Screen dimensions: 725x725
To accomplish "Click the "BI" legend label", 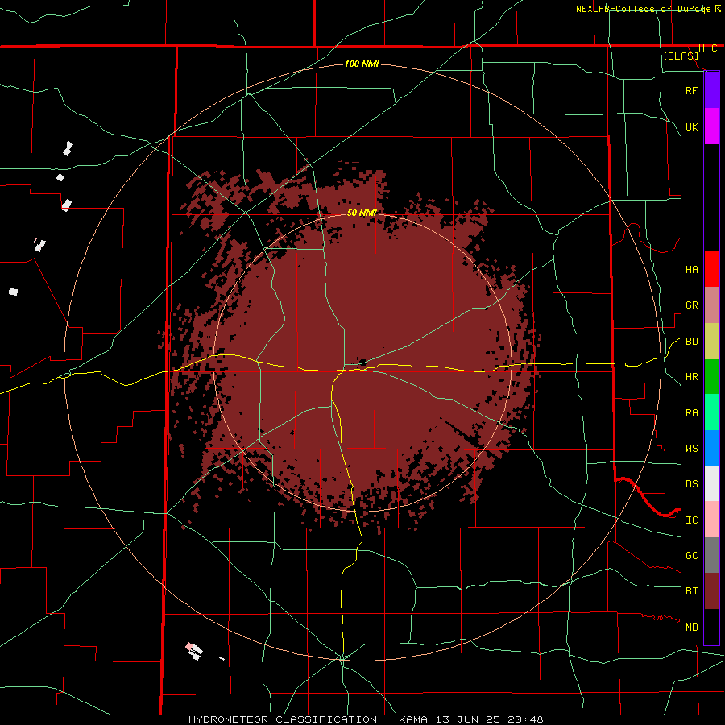I will tap(691, 591).
